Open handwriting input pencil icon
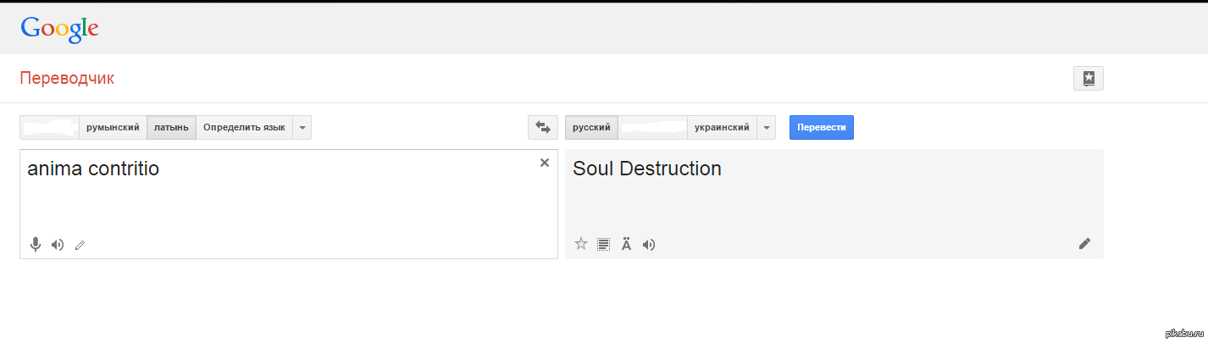Screen dimensions: 1208x343 point(80,246)
